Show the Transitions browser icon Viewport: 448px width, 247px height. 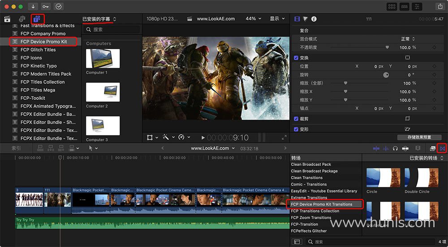(x=442, y=148)
